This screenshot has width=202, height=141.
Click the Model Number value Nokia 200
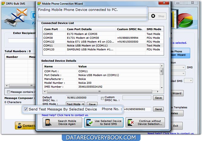click(85, 83)
